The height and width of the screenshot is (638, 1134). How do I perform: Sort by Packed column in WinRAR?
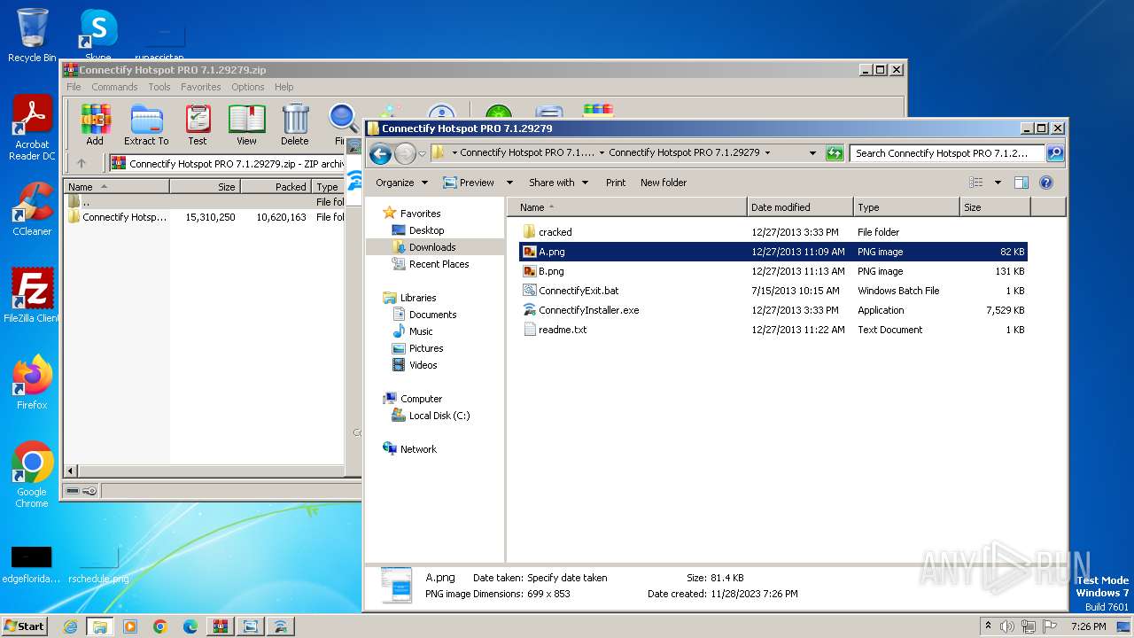coord(276,187)
